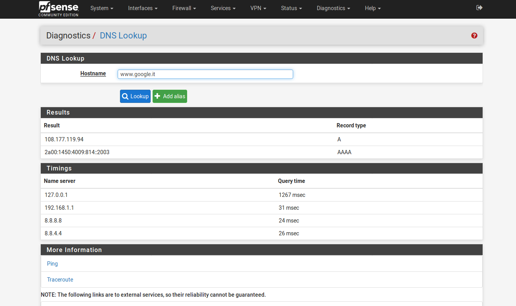The width and height of the screenshot is (516, 306).
Task: Click the pfSense Community Edition logo
Action: click(58, 9)
